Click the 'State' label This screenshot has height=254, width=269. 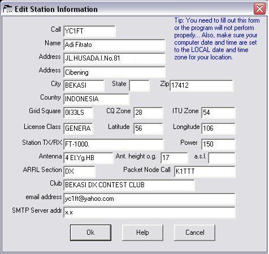click(119, 84)
